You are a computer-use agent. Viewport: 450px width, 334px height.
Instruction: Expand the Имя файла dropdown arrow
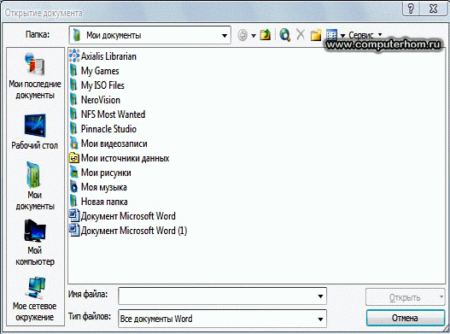tap(320, 296)
